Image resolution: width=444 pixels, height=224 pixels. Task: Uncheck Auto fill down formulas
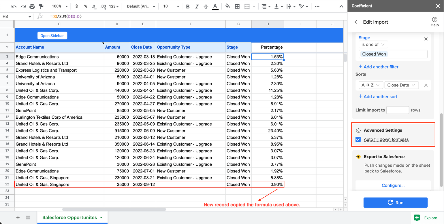[x=358, y=140]
